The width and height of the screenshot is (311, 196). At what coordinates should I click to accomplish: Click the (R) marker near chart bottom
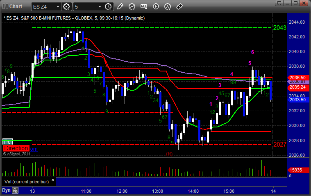(169, 154)
